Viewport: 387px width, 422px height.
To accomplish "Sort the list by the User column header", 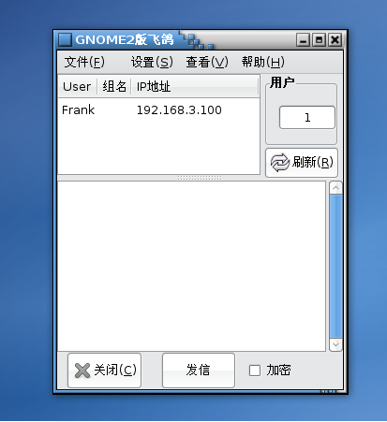I will tap(78, 86).
